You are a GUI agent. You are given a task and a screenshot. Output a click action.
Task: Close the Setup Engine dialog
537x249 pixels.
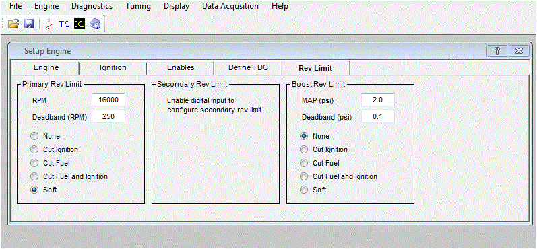click(519, 51)
